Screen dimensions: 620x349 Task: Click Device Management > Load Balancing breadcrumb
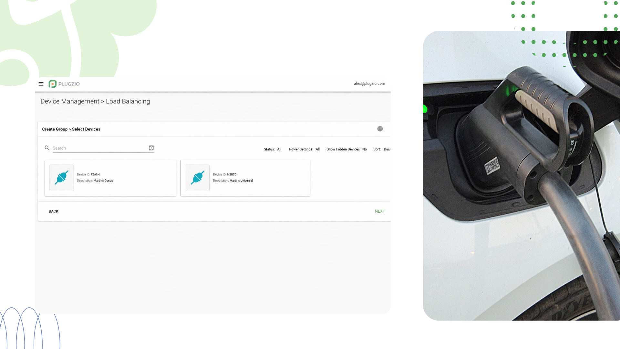95,101
